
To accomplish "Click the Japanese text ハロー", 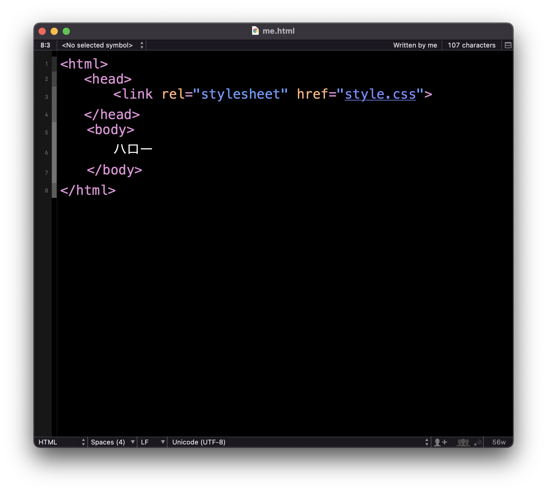I will tap(133, 149).
